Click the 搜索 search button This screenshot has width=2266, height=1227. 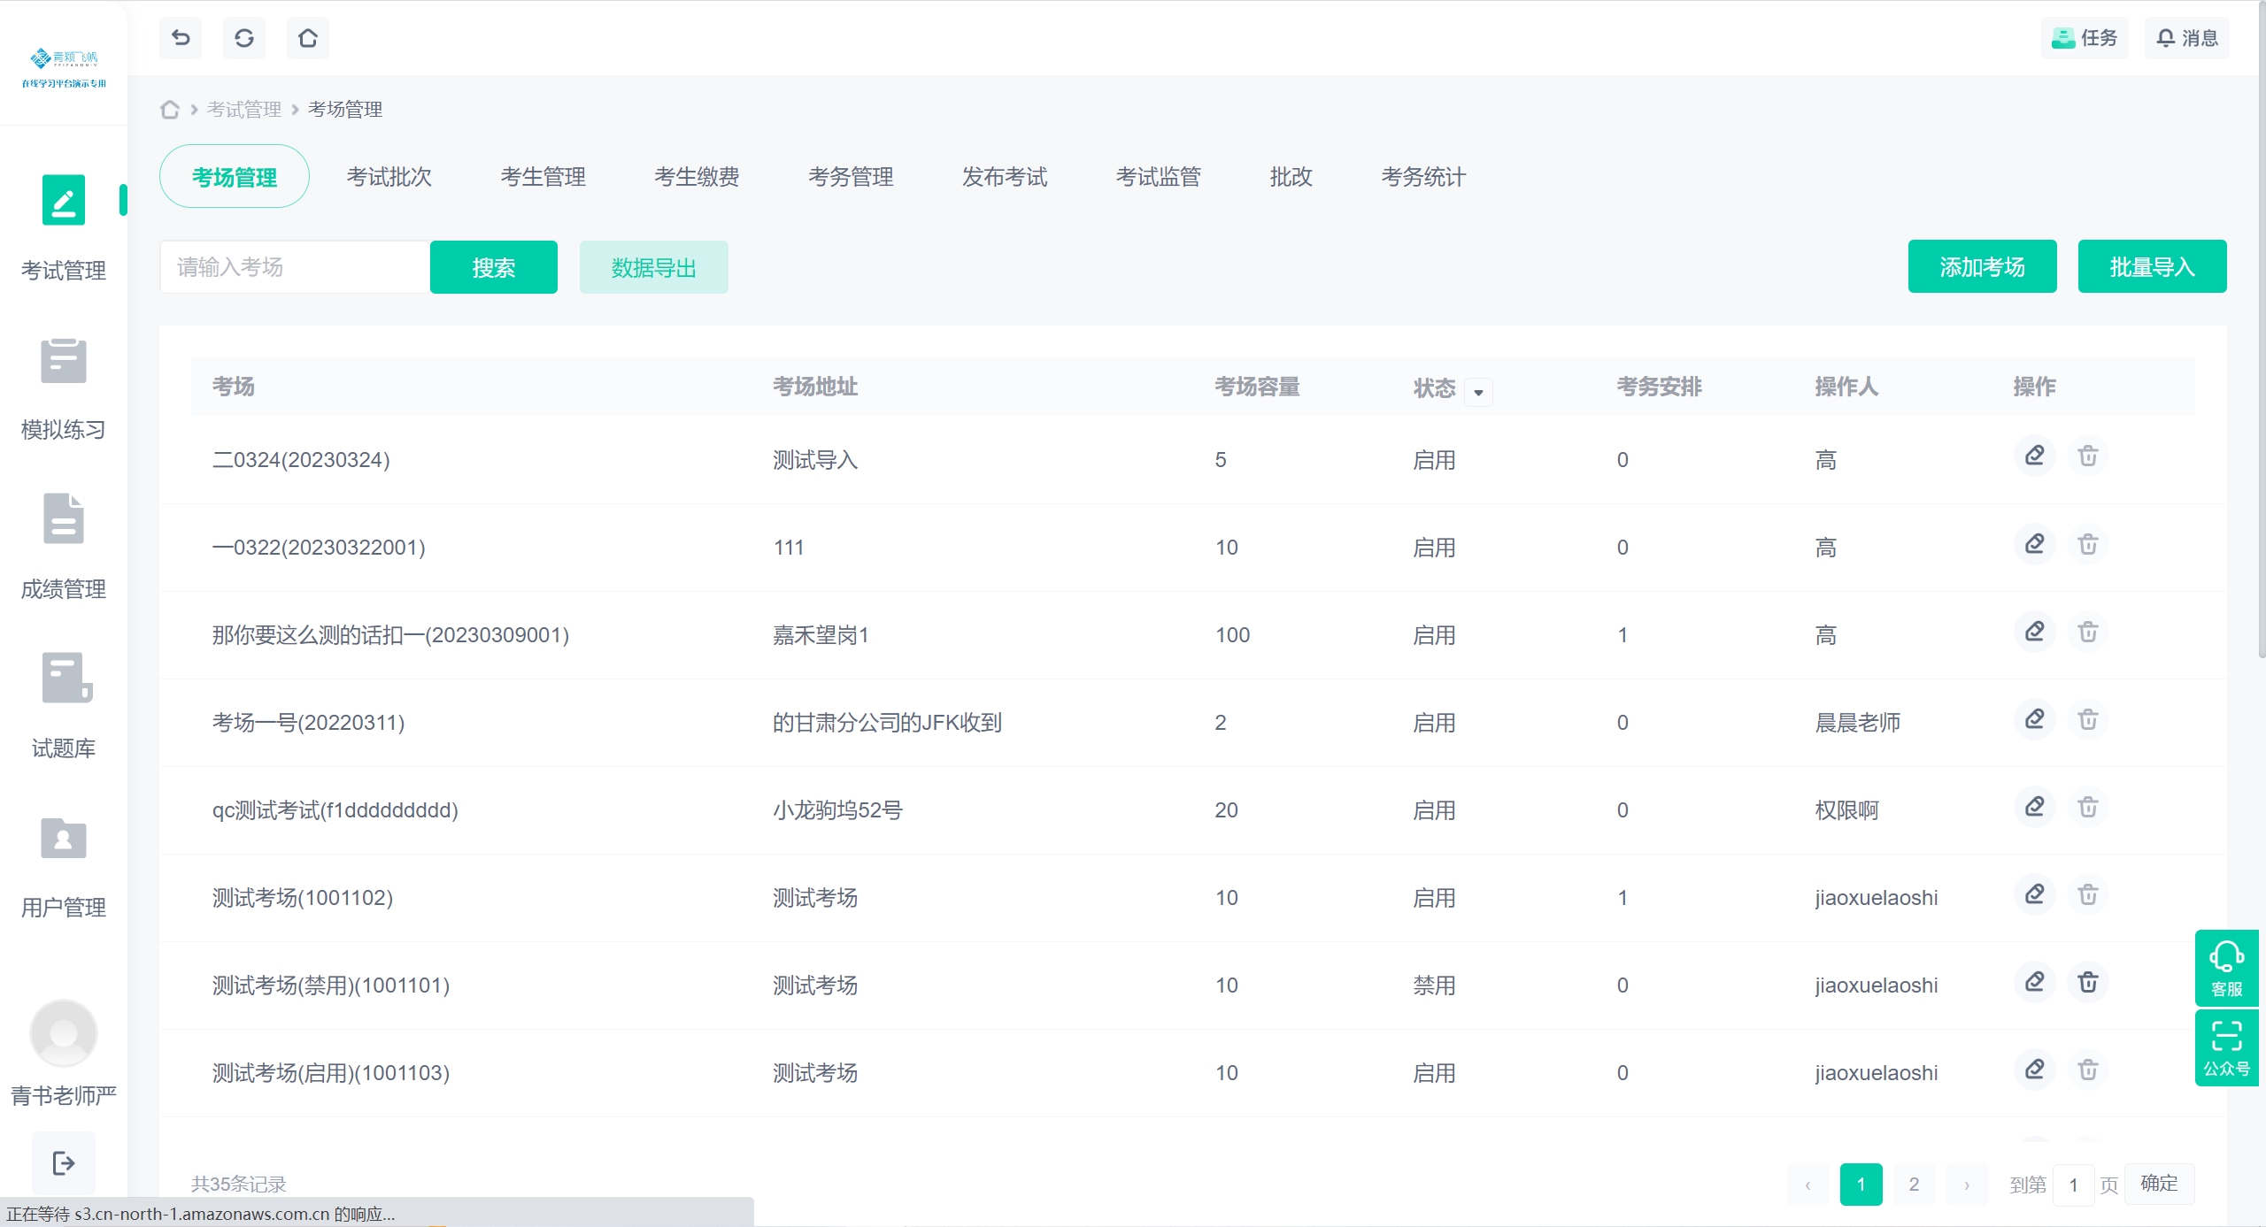(x=494, y=267)
